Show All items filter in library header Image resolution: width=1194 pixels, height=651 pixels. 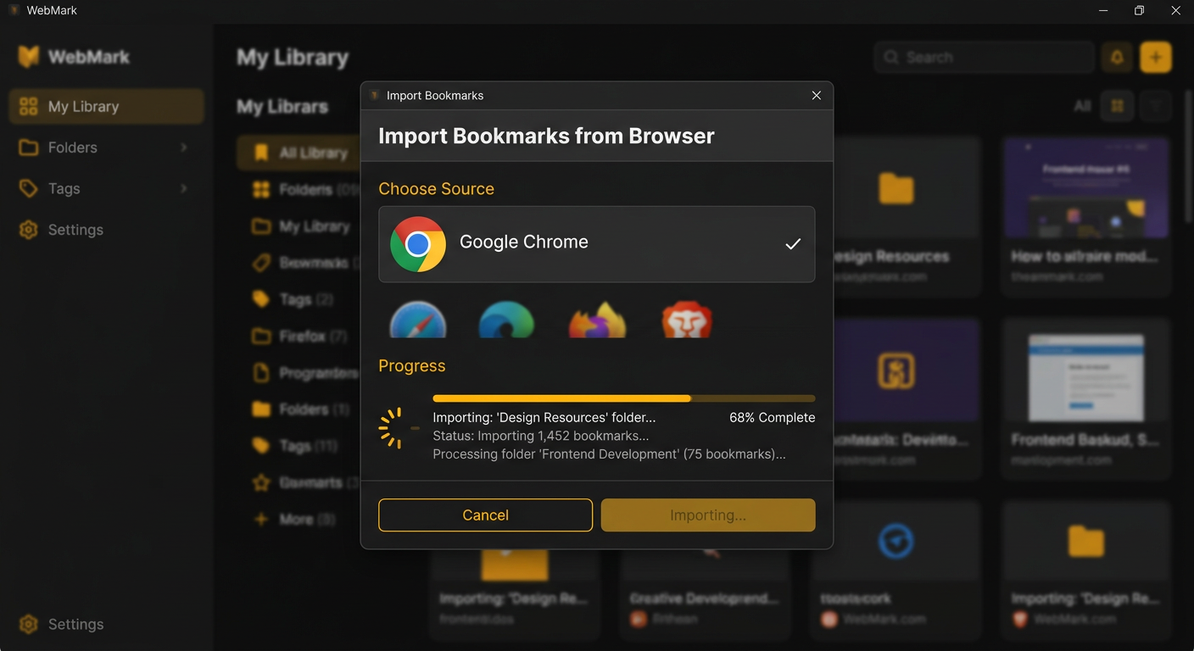1082,106
